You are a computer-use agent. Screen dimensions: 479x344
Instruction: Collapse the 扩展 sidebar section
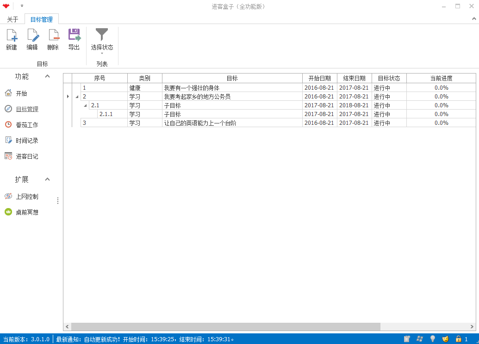[x=47, y=179]
